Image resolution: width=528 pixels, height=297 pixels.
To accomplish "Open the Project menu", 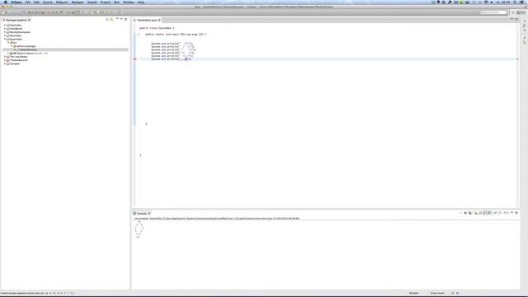I will [106, 2].
